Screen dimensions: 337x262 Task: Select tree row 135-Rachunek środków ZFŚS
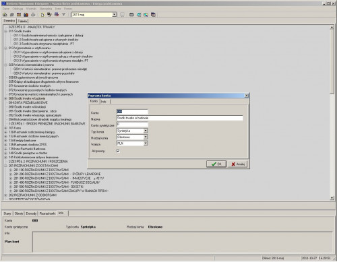[28, 145]
